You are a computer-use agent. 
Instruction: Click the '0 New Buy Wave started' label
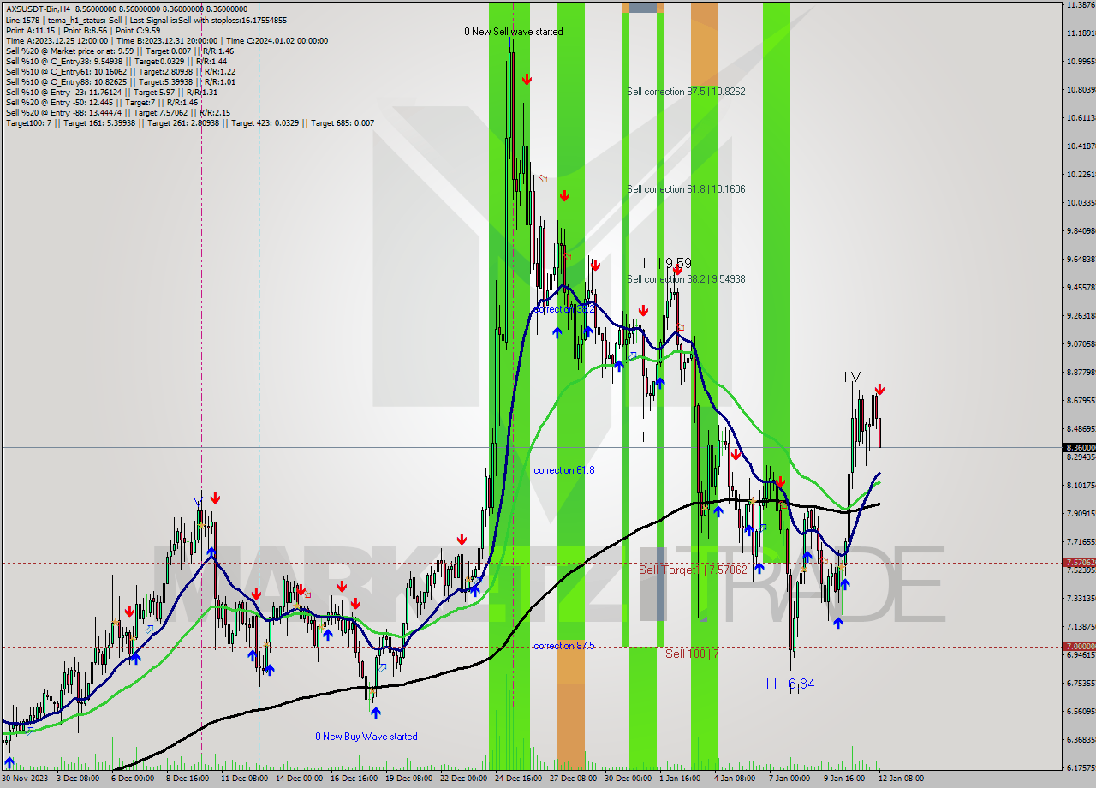(366, 737)
